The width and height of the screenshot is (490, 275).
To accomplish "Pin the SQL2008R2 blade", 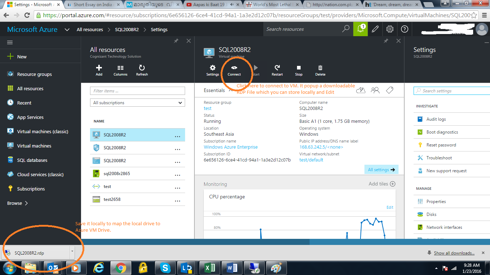I will click(386, 41).
